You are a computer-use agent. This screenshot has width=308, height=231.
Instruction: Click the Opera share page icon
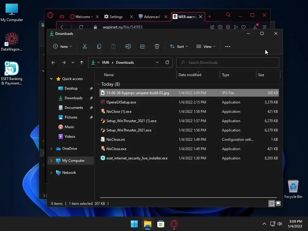[212, 27]
